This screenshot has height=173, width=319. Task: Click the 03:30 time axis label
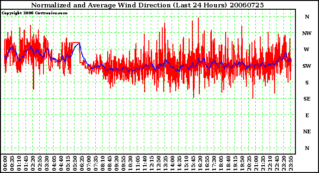coord(47,163)
